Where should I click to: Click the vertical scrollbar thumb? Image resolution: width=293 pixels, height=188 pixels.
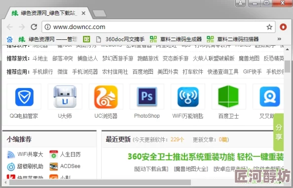(287, 66)
